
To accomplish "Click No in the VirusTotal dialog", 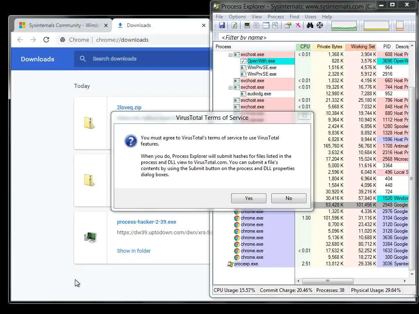I will click(x=288, y=198).
